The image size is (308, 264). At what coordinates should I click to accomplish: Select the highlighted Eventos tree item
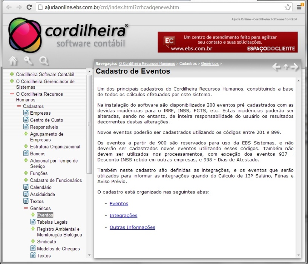click(45, 215)
